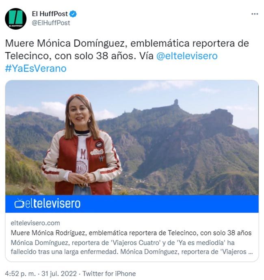264x280 pixels.
Task: Open the 4:52 p. m. timestamp
Action: tap(20, 274)
